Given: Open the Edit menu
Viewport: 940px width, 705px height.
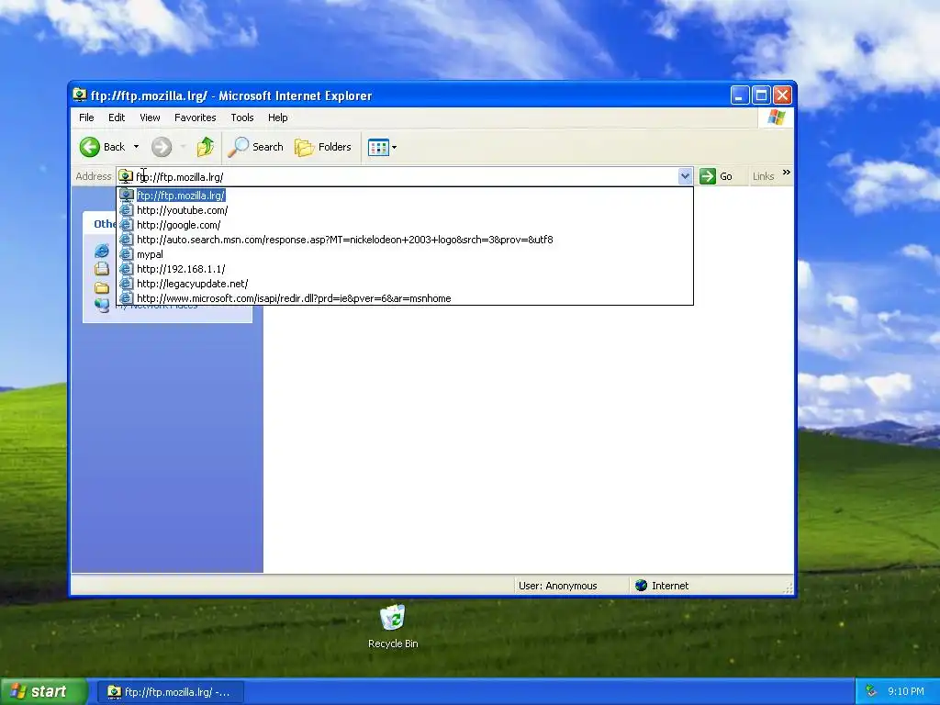Looking at the screenshot, I should [x=117, y=117].
